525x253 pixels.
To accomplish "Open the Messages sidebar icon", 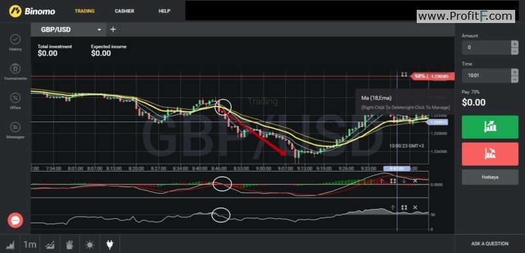I will pyautogui.click(x=15, y=127).
